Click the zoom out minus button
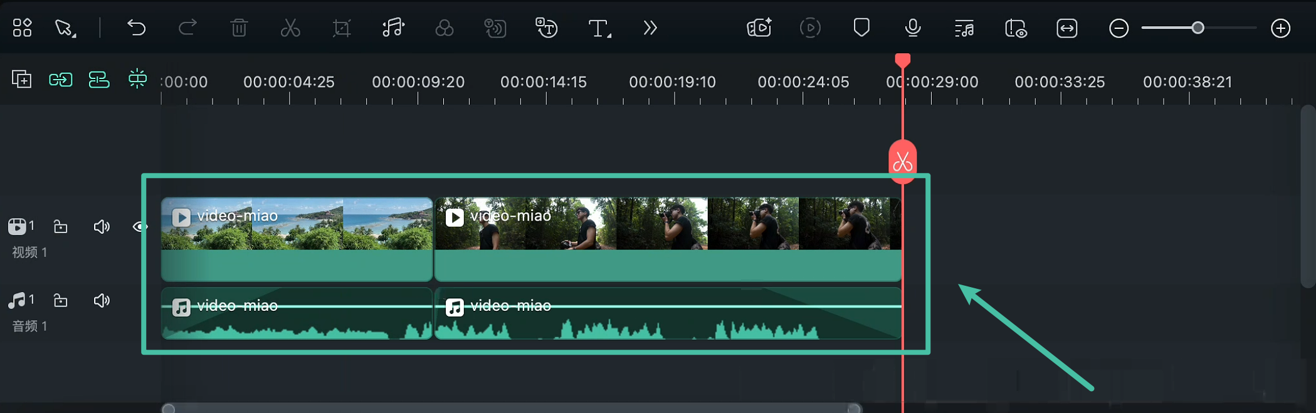 click(1119, 28)
